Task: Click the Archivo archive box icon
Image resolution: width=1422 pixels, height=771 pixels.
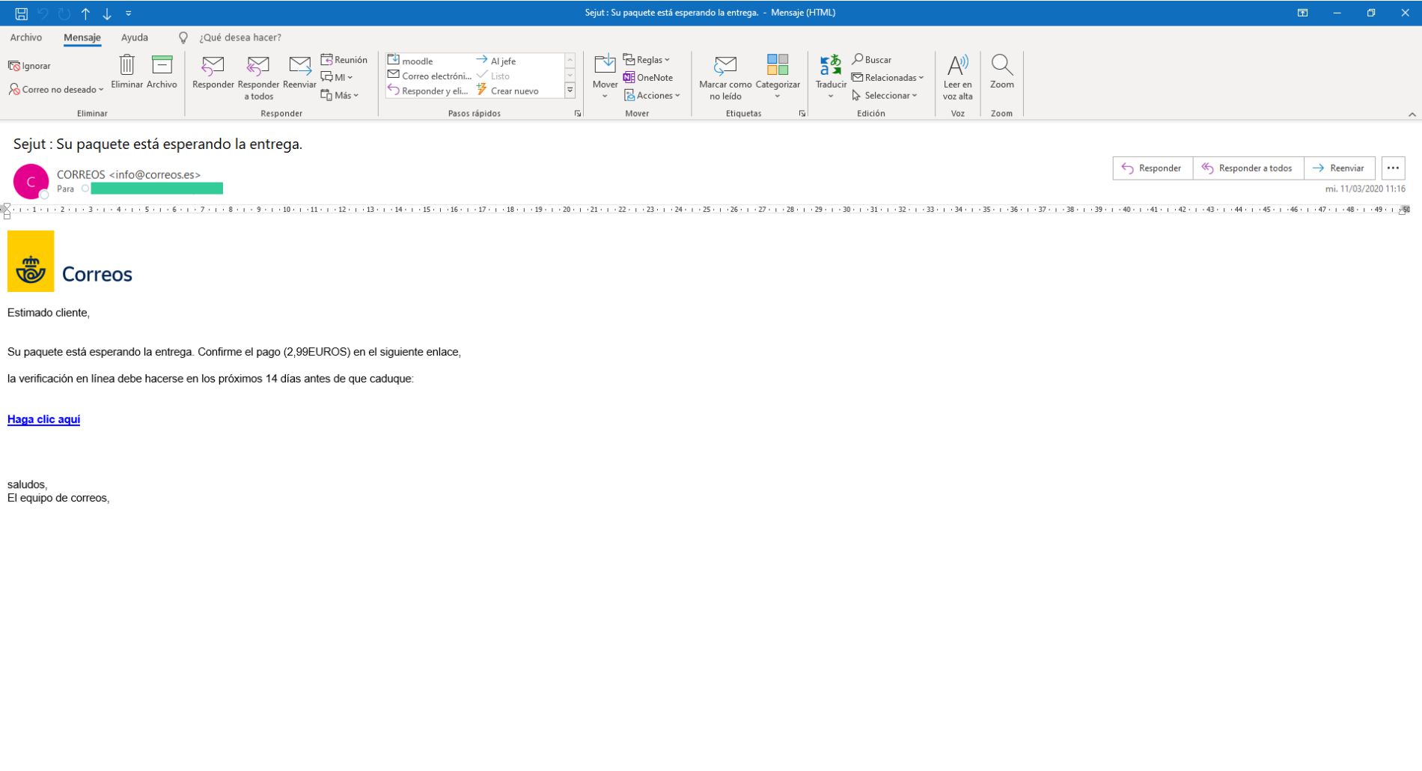Action: coord(162,67)
